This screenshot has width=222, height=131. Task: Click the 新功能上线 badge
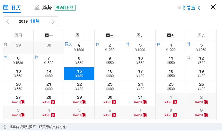click(x=65, y=8)
